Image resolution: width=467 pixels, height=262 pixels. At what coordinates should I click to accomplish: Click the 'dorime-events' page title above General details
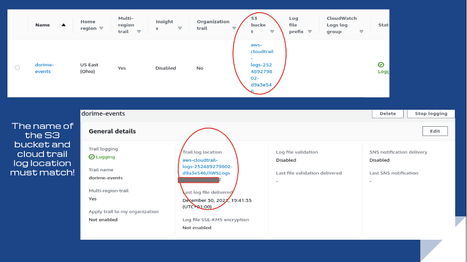coord(103,113)
